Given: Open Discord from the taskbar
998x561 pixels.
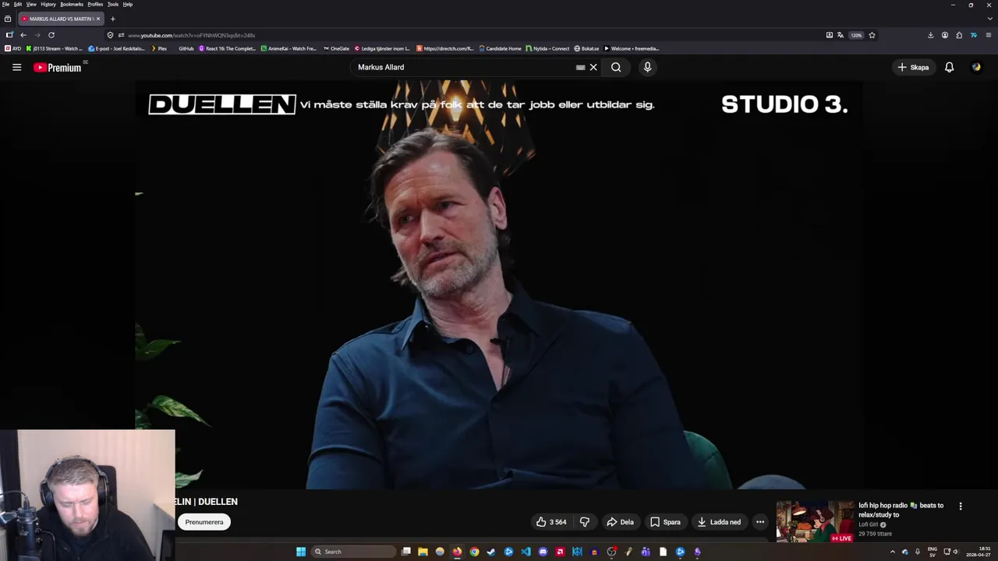Looking at the screenshot, I should coord(543,552).
